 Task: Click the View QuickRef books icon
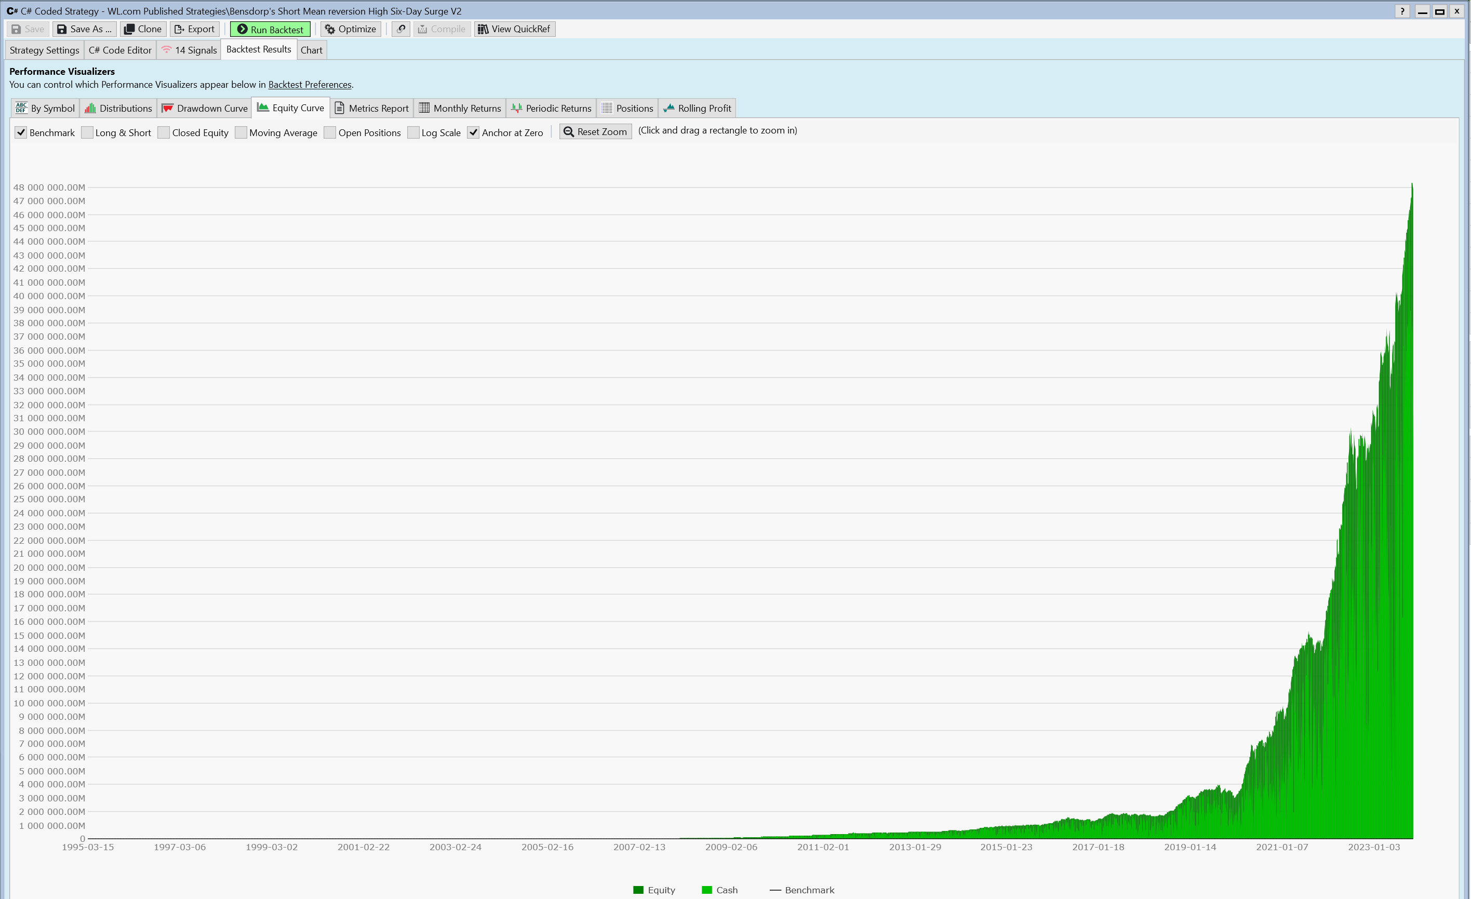(483, 29)
